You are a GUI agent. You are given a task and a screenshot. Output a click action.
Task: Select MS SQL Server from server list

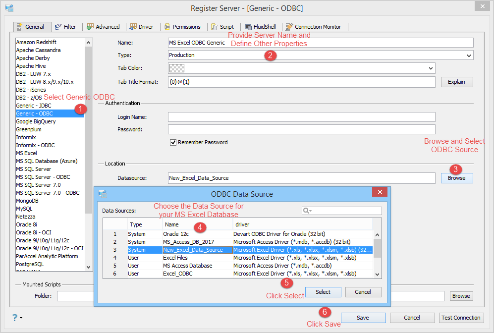point(34,169)
